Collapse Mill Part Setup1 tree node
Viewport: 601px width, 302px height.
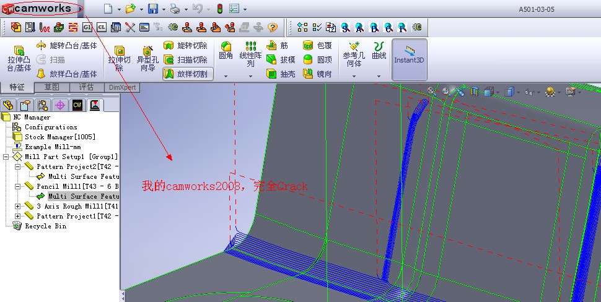click(6, 157)
